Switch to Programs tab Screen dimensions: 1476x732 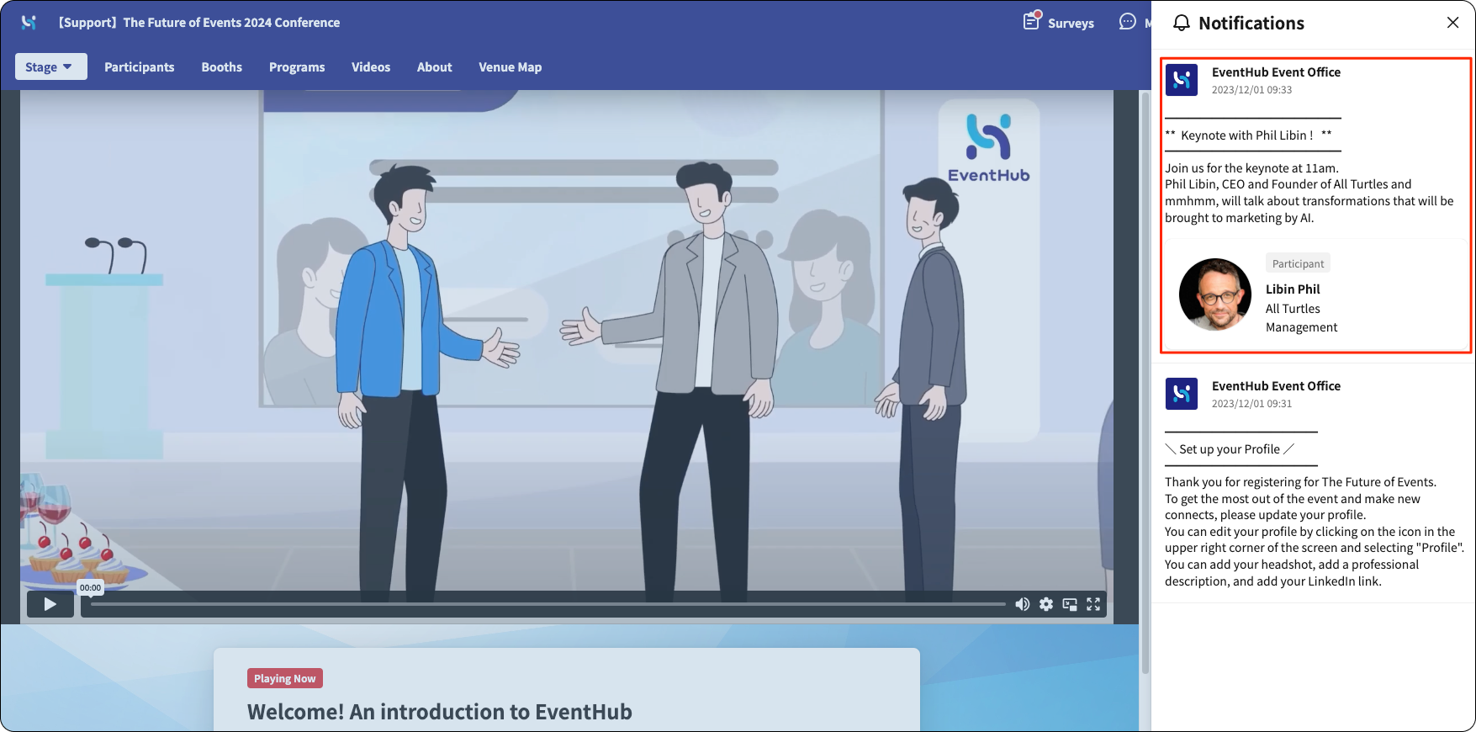[x=297, y=67]
